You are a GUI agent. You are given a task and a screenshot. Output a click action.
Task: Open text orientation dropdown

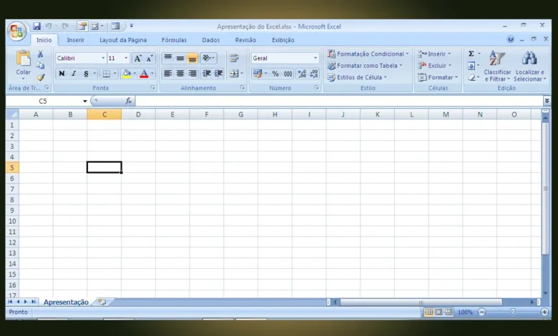pyautogui.click(x=209, y=58)
